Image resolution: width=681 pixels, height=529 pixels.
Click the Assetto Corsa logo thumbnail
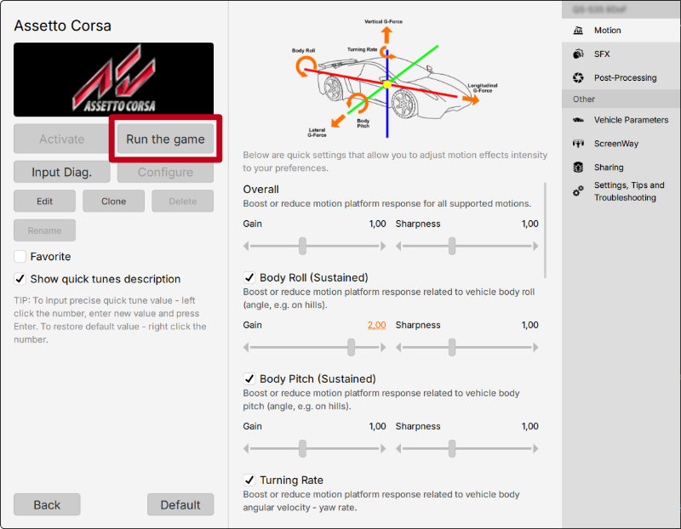pyautogui.click(x=113, y=79)
